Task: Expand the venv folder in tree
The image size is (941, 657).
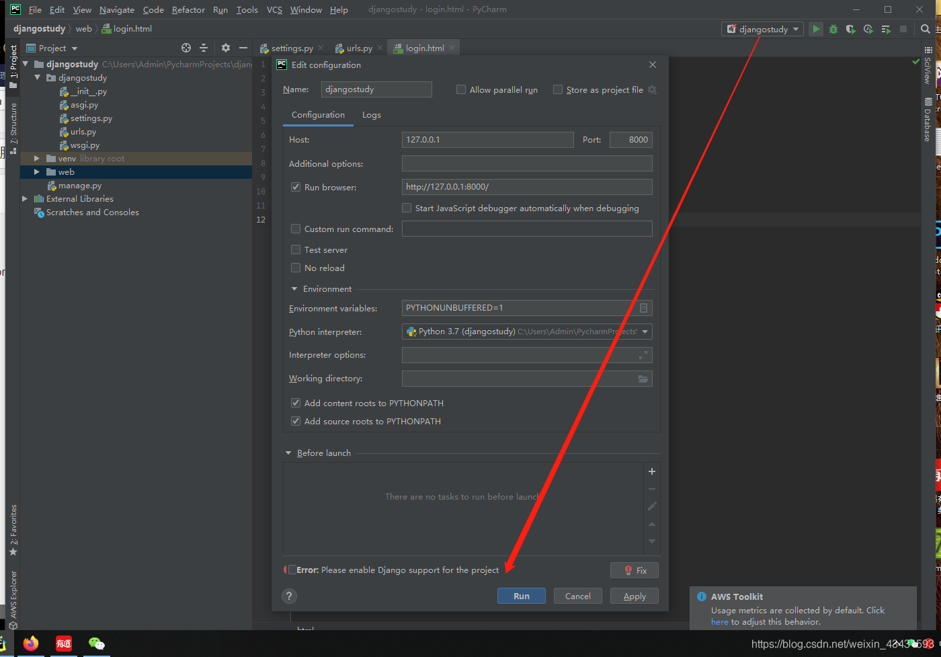Action: pos(37,158)
